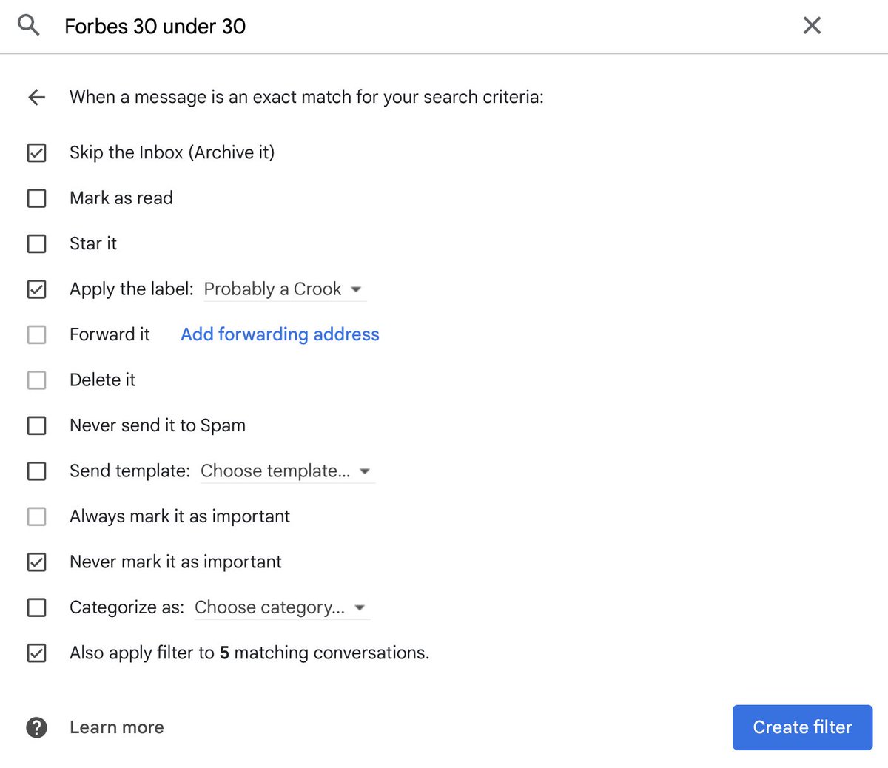This screenshot has height=768, width=888.
Task: Enable the Mark as read checkbox
Action: pyautogui.click(x=36, y=198)
